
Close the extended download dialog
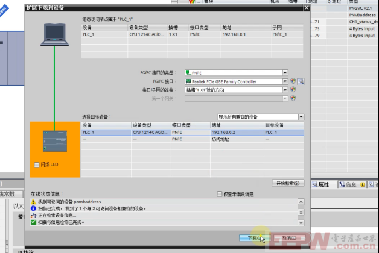pyautogui.click(x=306, y=8)
